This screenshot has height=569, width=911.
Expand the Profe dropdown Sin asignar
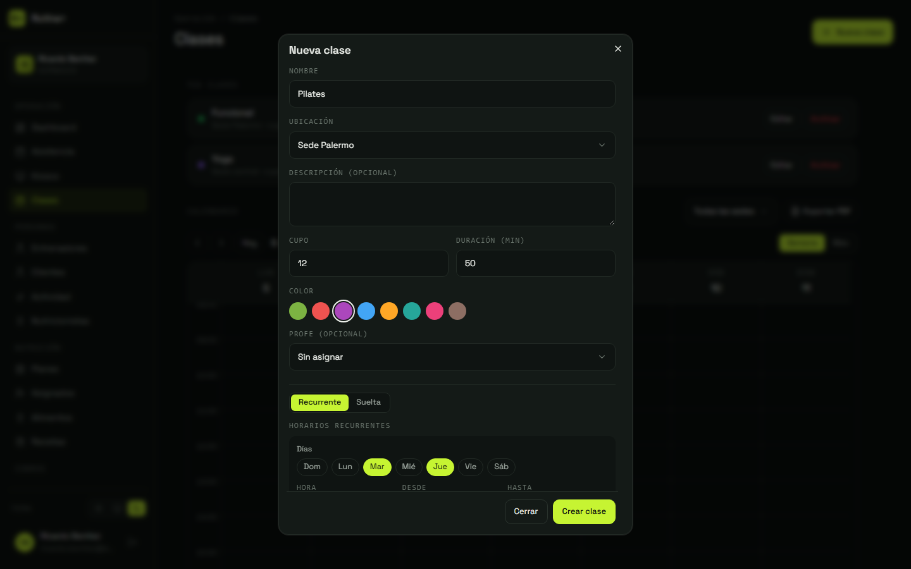tap(452, 357)
